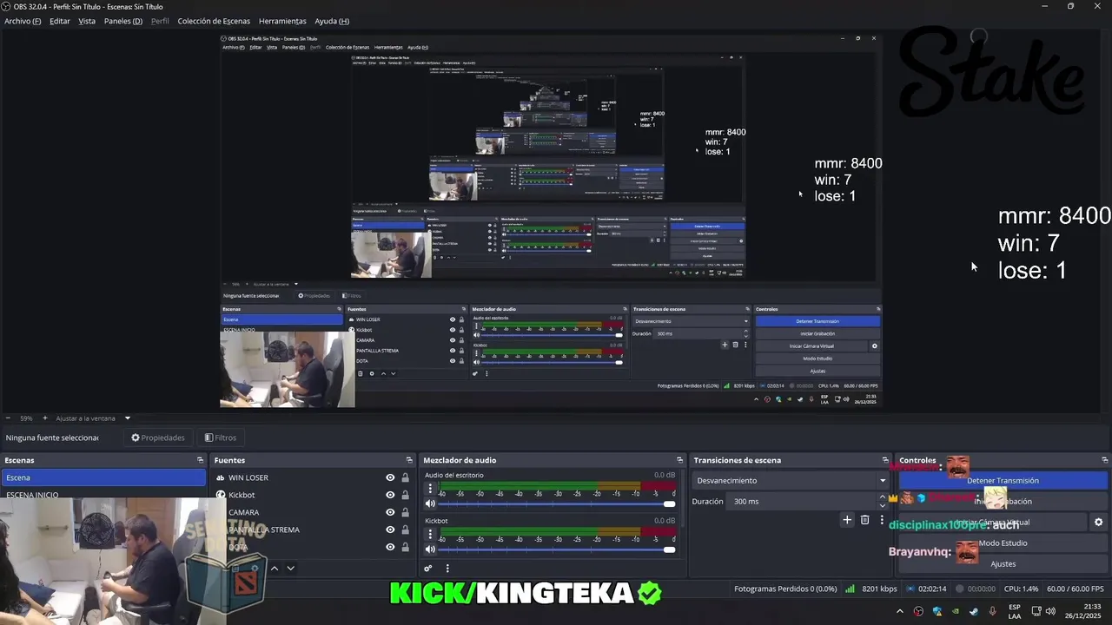This screenshot has height=625, width=1112.
Task: Hide the DOTA source
Action: 390,547
